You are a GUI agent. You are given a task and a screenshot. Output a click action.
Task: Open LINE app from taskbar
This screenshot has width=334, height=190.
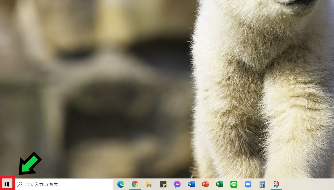[x=234, y=184]
